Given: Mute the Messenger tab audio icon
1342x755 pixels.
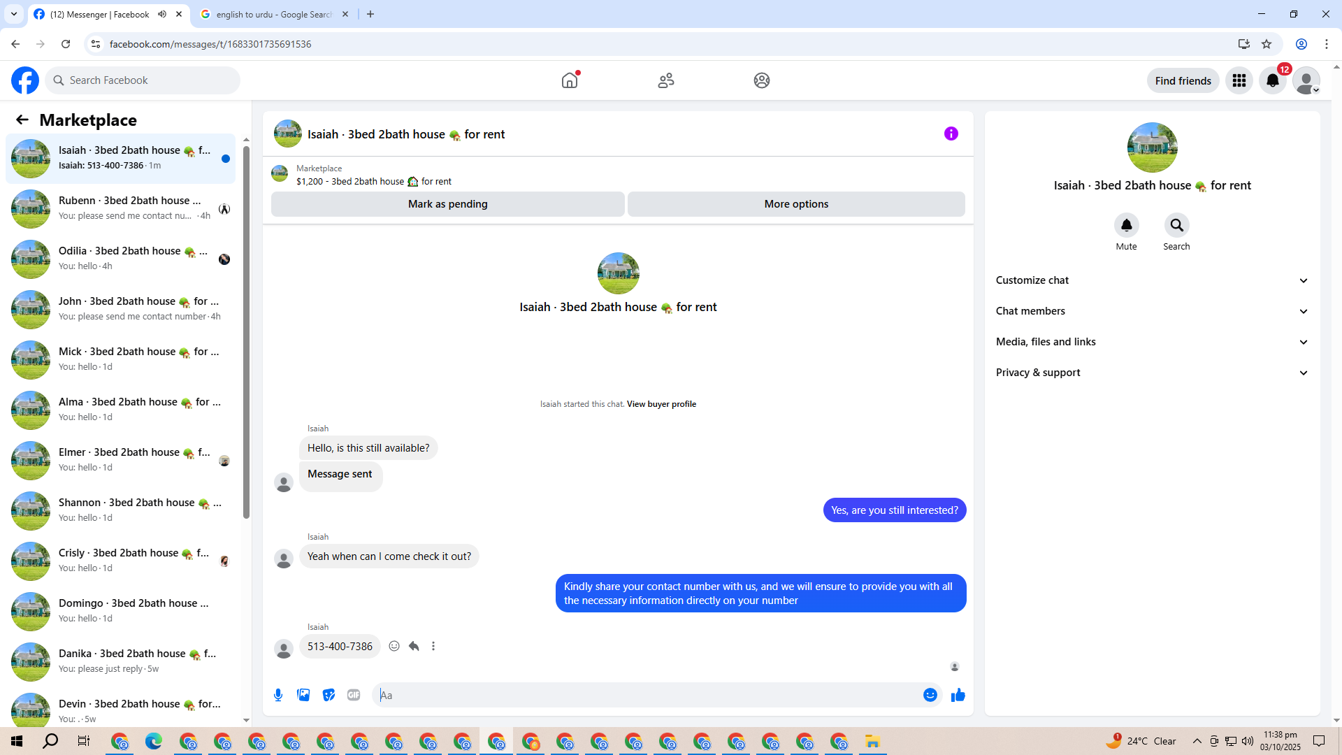Looking at the screenshot, I should point(162,14).
